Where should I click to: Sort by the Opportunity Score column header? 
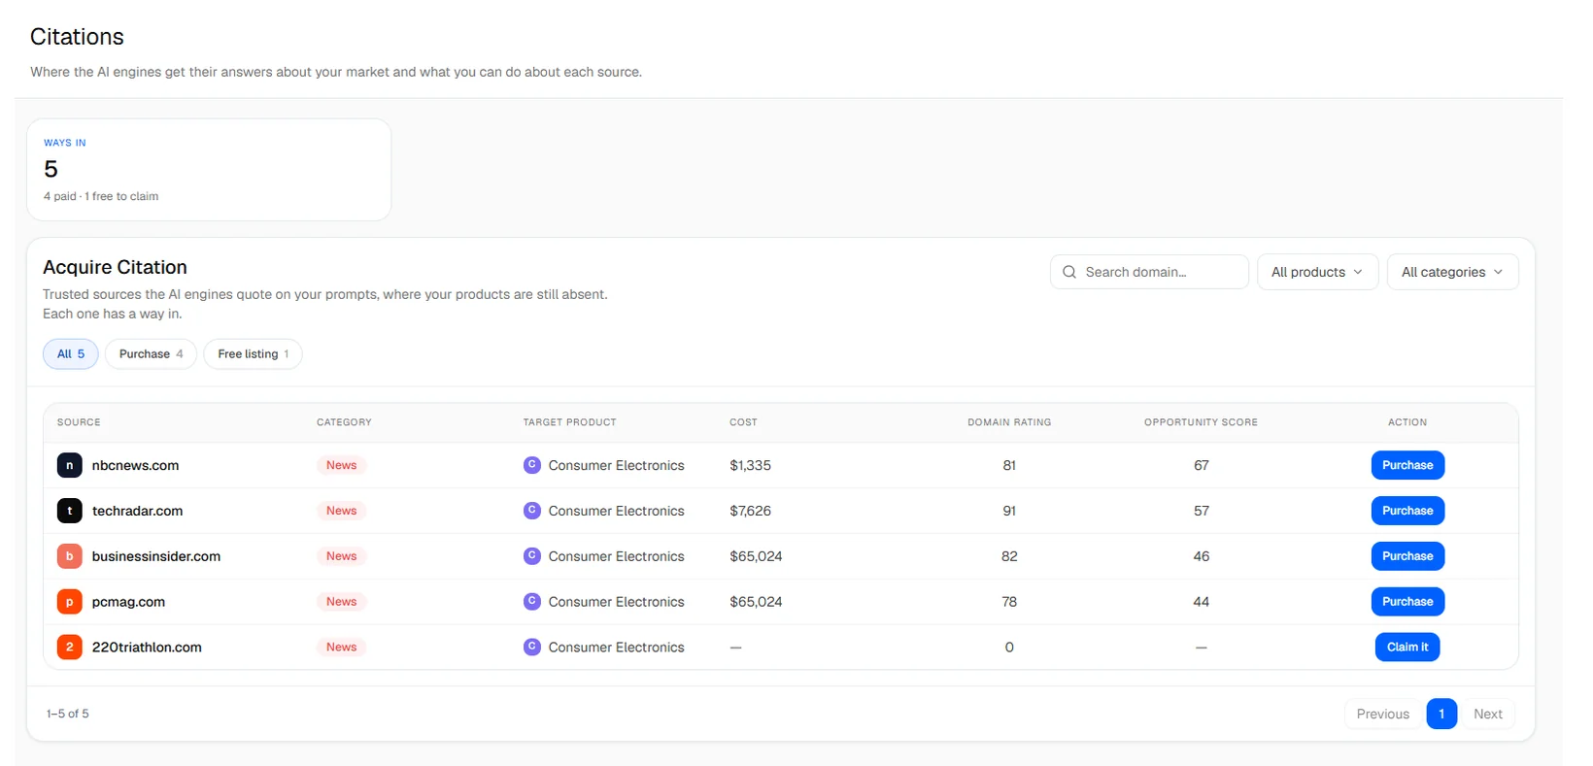[1201, 422]
